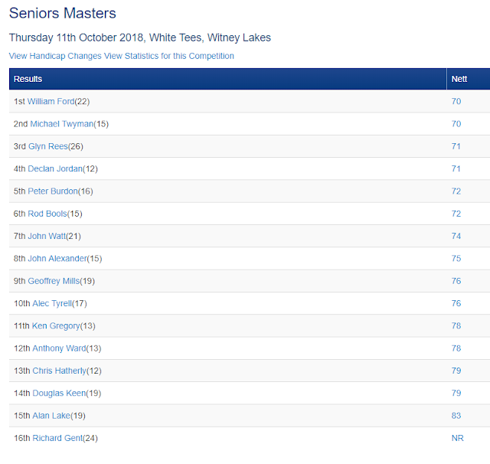The height and width of the screenshot is (464, 490).
Task: Click Peter Burdon's nett score 72
Action: 456,191
